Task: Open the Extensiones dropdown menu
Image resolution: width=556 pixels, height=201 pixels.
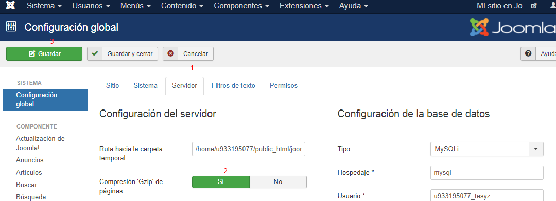Action: click(x=304, y=6)
